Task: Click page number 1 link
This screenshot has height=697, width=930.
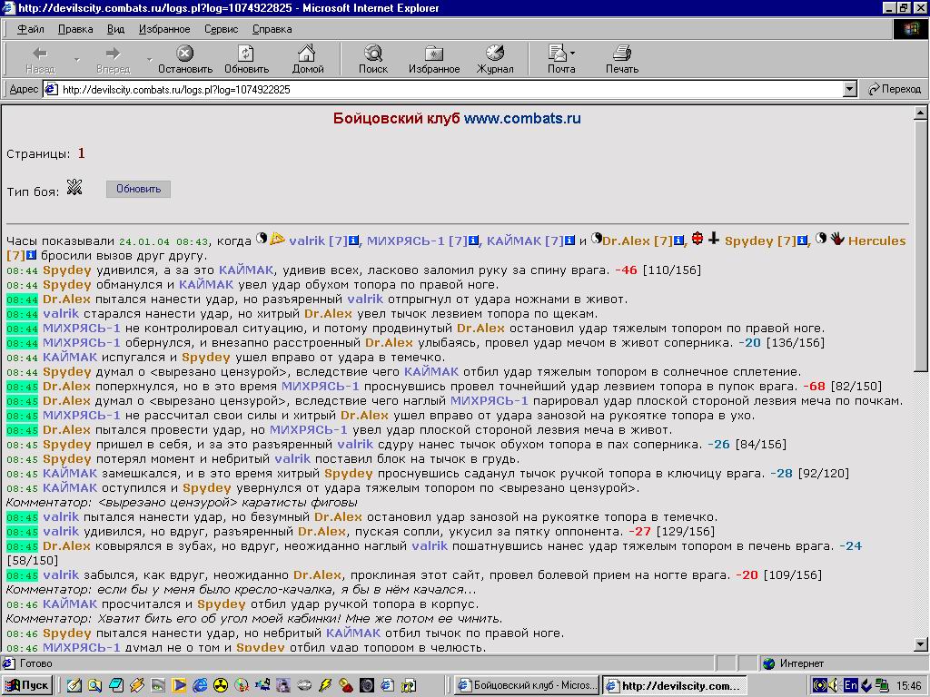Action: [81, 152]
